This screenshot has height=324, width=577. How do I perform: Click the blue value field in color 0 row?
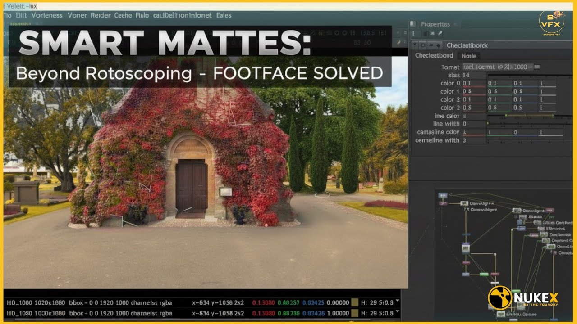coord(525,83)
